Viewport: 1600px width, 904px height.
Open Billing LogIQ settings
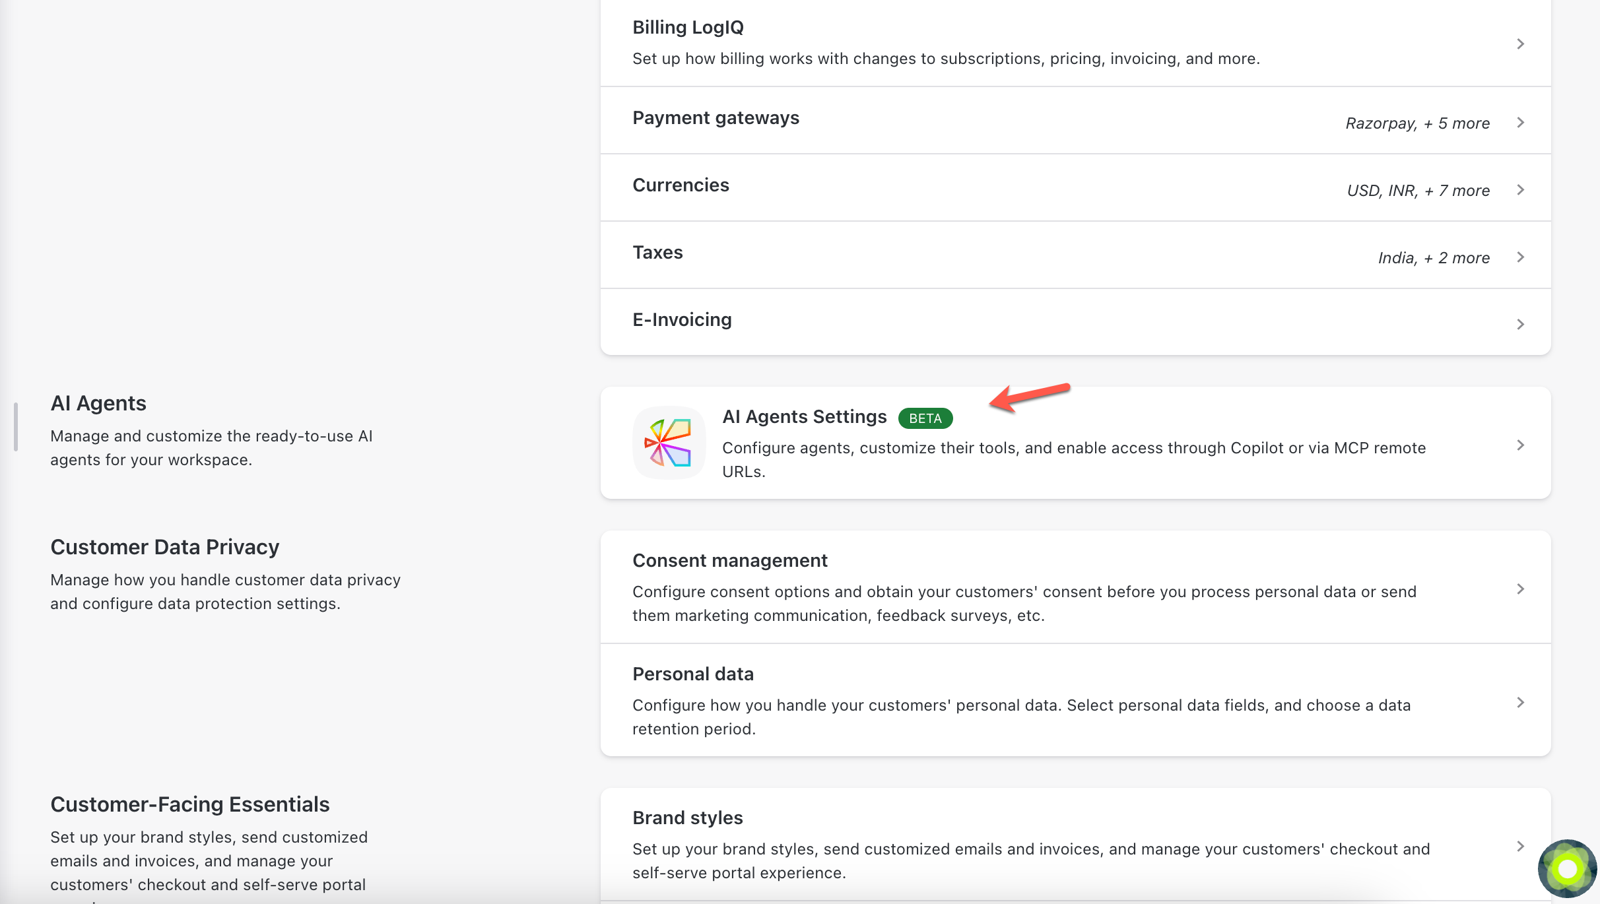tap(688, 27)
